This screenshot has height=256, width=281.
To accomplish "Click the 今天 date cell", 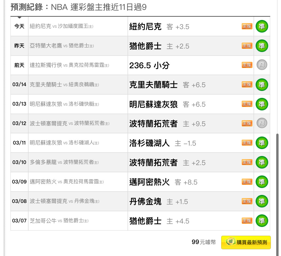I will (x=19, y=26).
